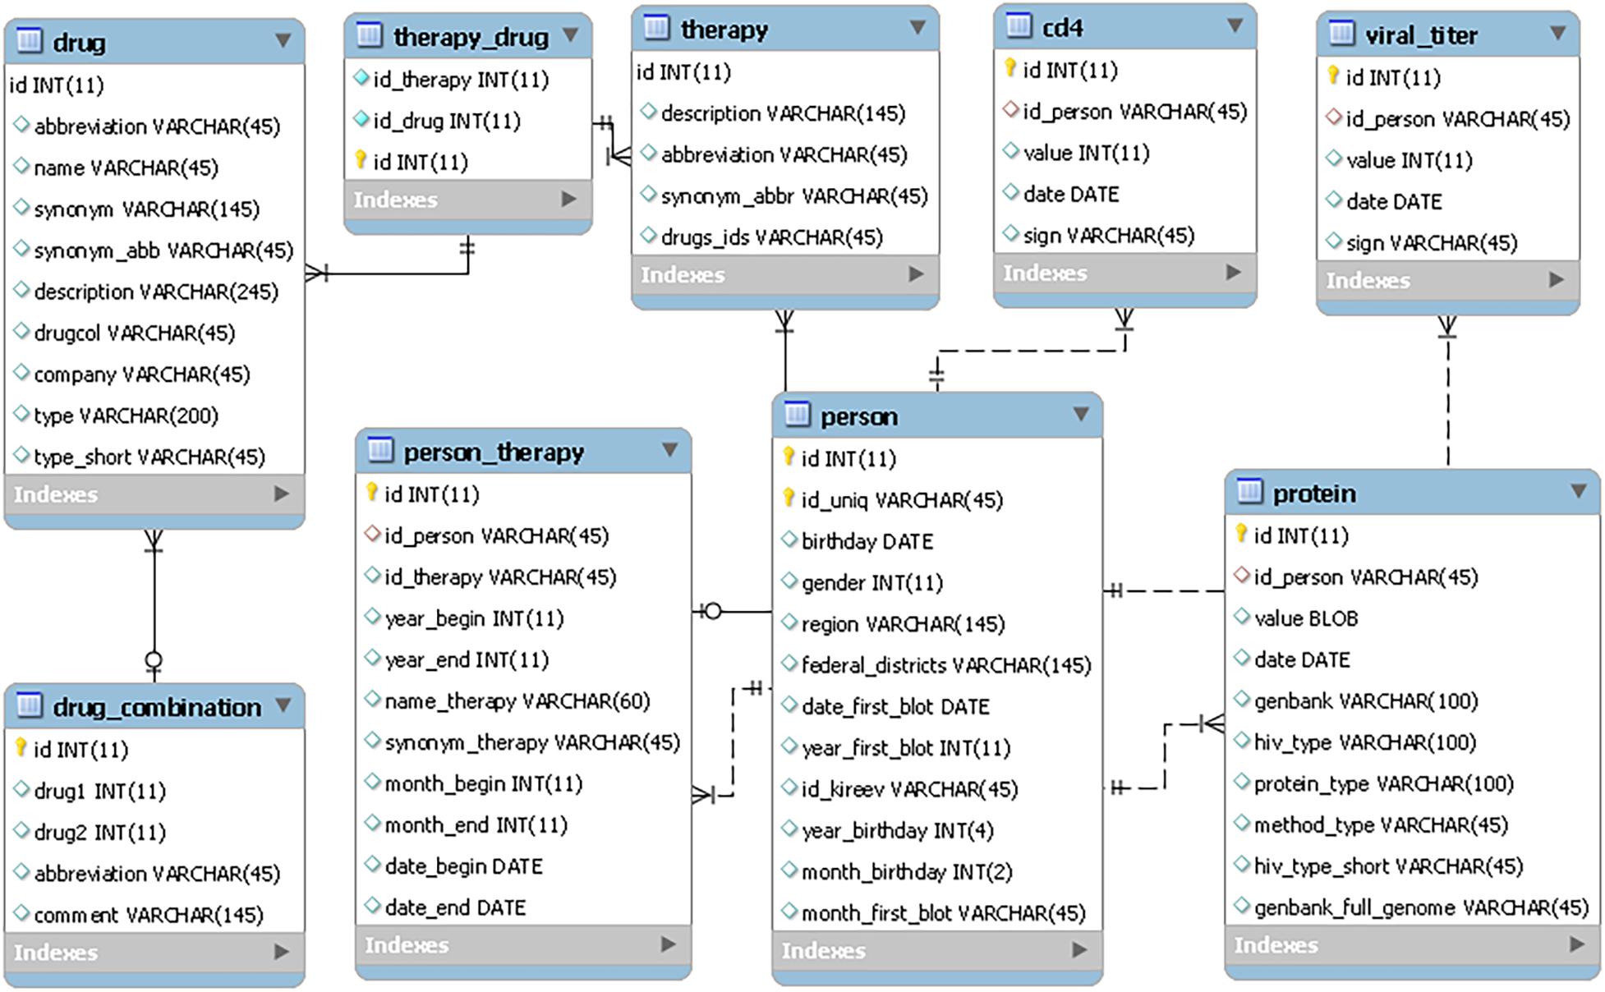The image size is (1605, 992).
Task: Click the key icon next to person id_uniq
Action: pos(789,498)
